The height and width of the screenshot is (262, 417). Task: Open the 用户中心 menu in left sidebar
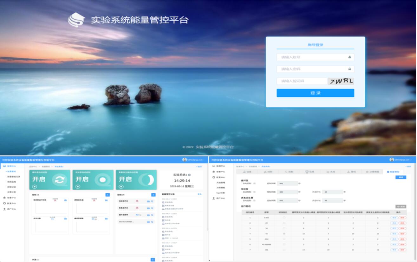tap(11, 209)
